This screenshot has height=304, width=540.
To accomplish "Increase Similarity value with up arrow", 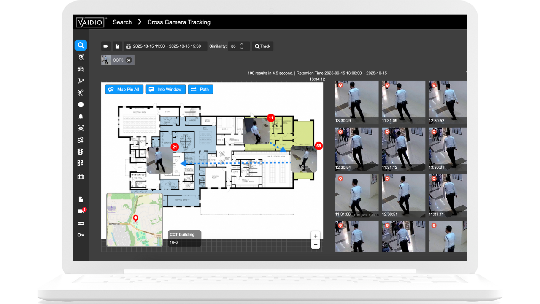I will (242, 44).
